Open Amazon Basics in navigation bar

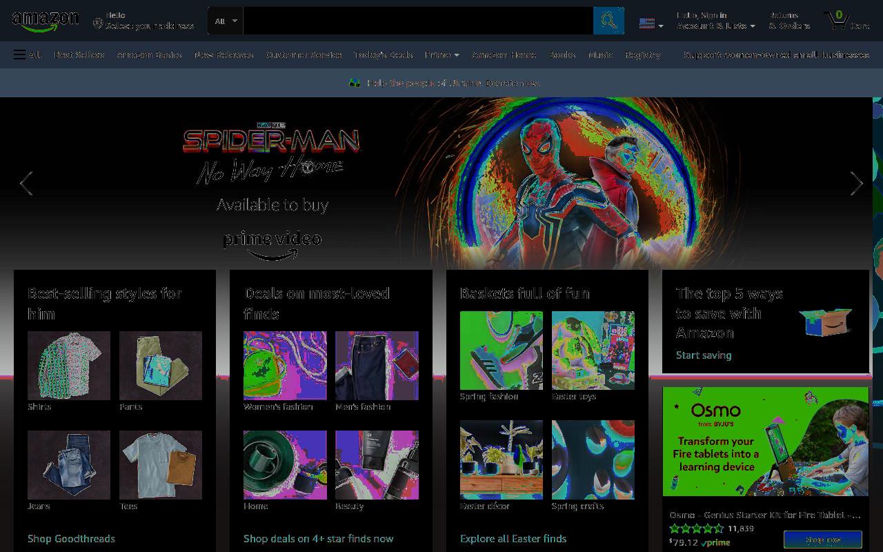tap(149, 55)
